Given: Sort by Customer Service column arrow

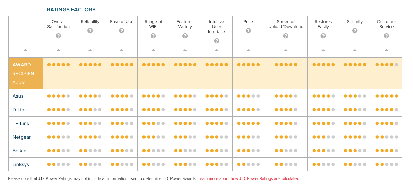Looking at the screenshot, I should pos(386,50).
